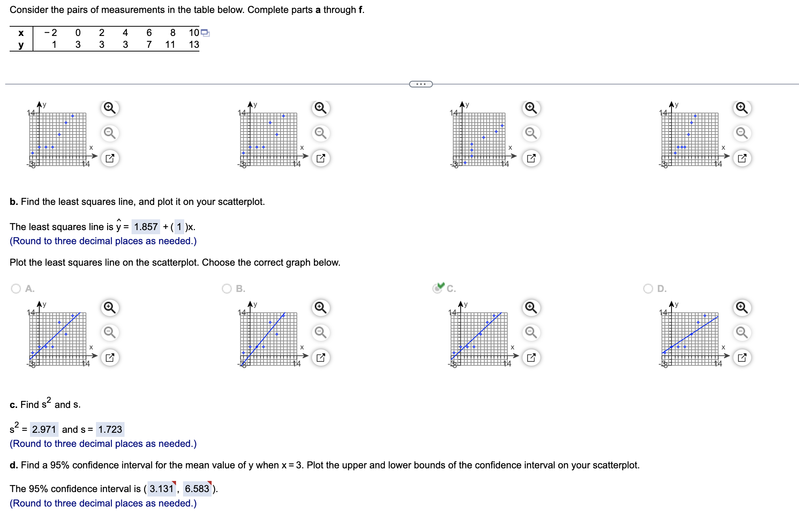Click the copy icon beside the data table

pyautogui.click(x=205, y=33)
